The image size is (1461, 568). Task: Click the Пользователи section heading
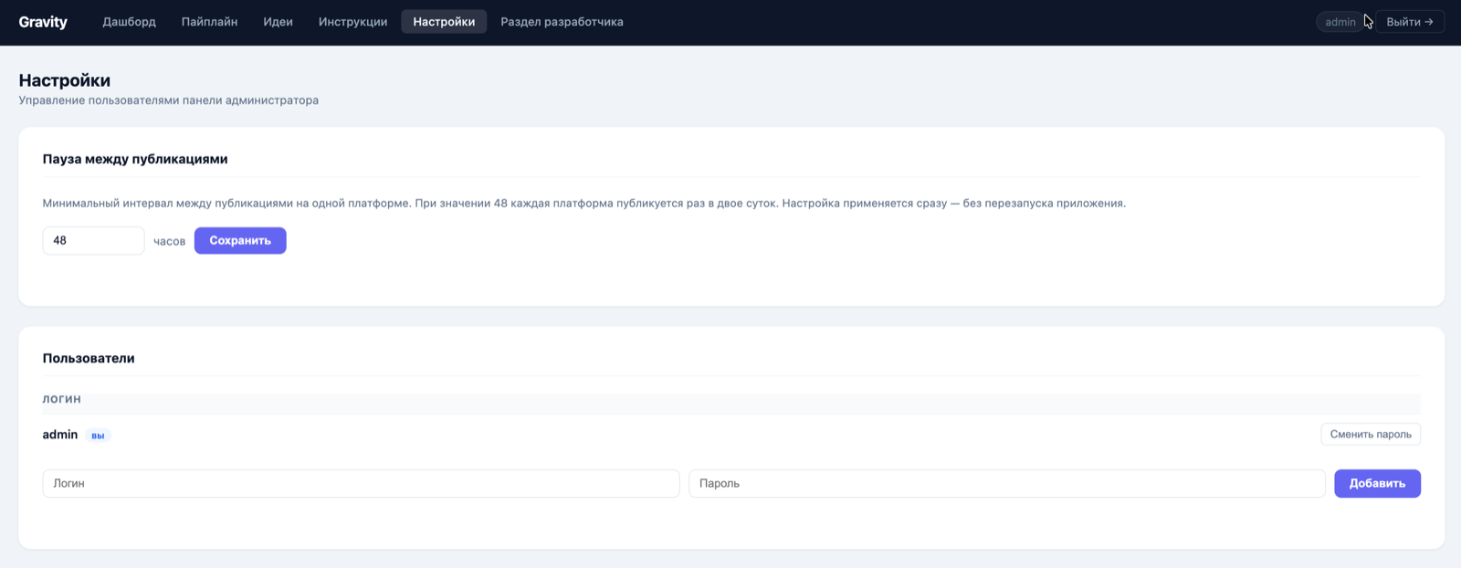89,358
